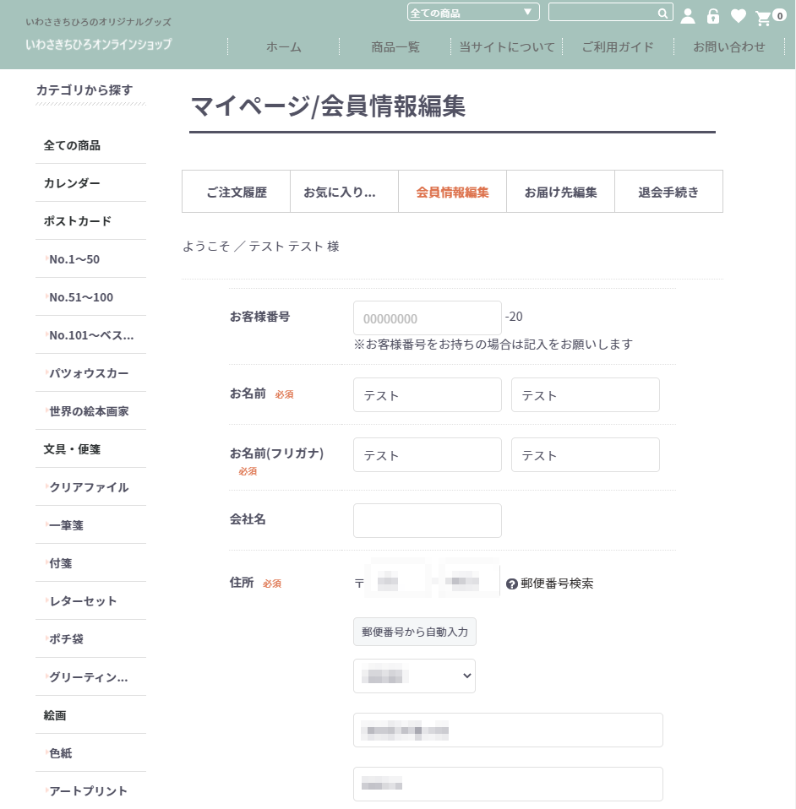Open favorites heart icon

coord(739,16)
